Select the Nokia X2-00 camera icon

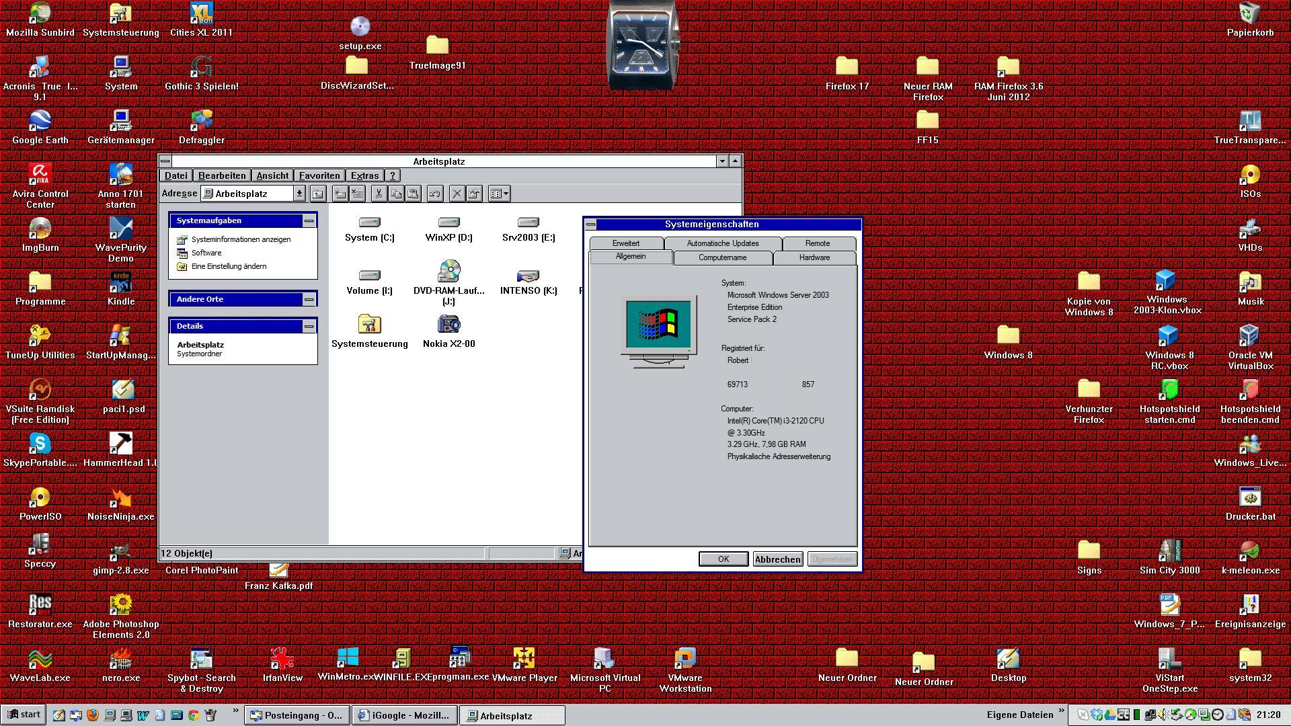point(448,325)
